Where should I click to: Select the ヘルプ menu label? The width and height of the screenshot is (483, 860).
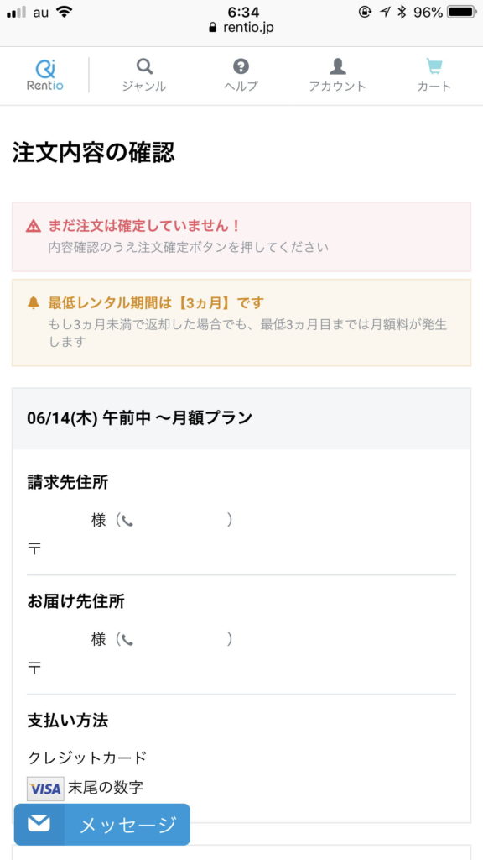click(x=241, y=87)
